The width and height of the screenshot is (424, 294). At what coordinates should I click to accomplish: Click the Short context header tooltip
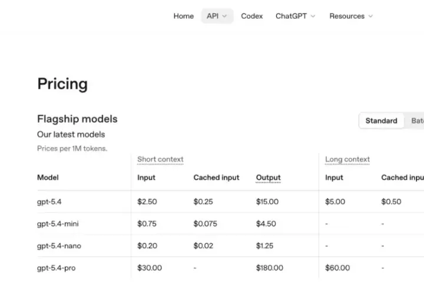pyautogui.click(x=160, y=159)
